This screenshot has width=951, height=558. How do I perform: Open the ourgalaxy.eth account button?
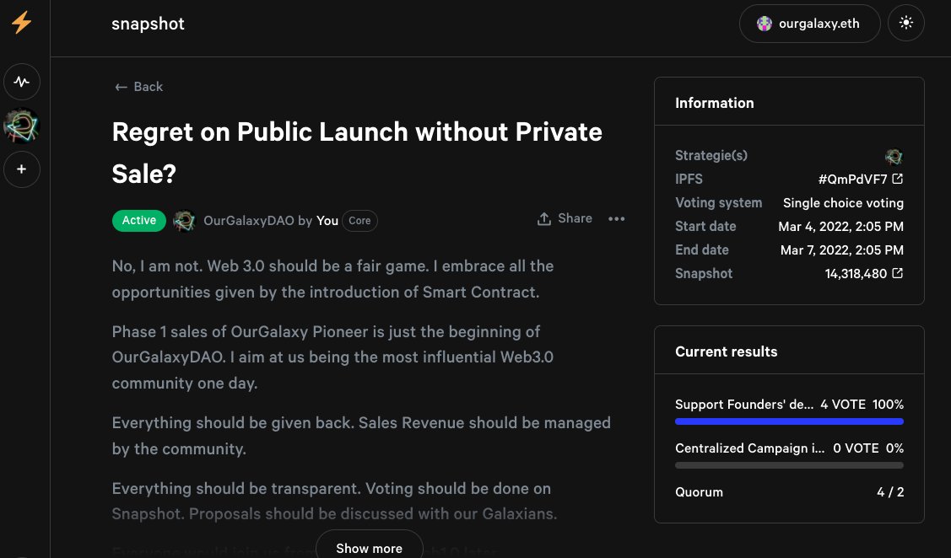click(x=809, y=24)
